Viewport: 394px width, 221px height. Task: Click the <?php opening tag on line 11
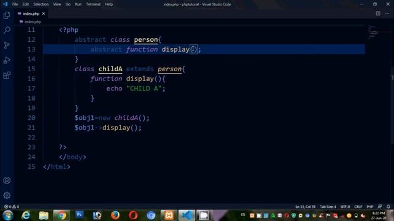coord(68,30)
